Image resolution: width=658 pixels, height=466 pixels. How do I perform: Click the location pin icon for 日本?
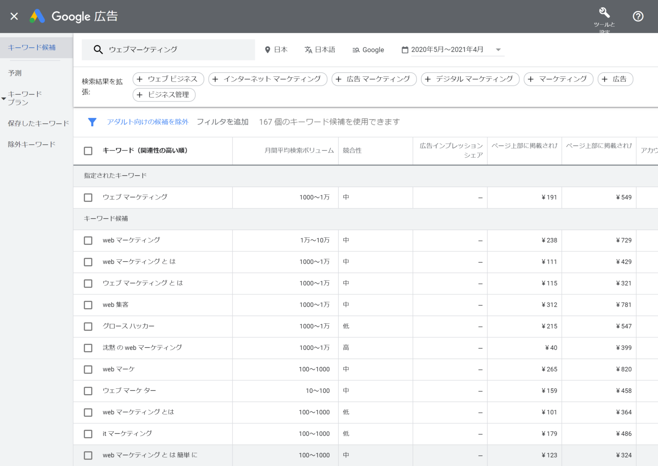(x=267, y=50)
